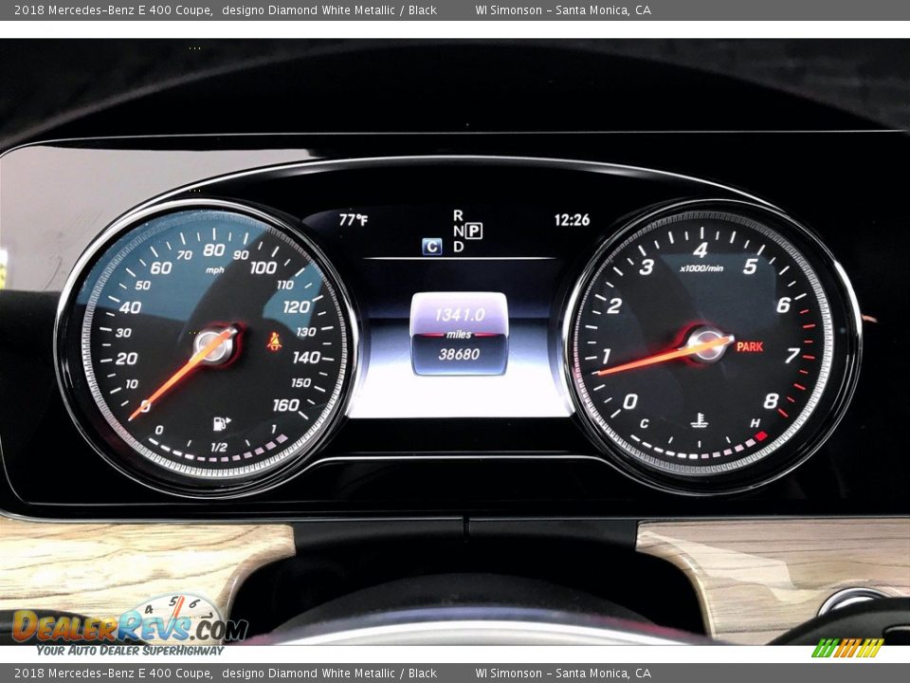This screenshot has height=683, width=910.
Task: Click the top WI Simonson - Santa Monica, CA text
Action: click(x=562, y=9)
